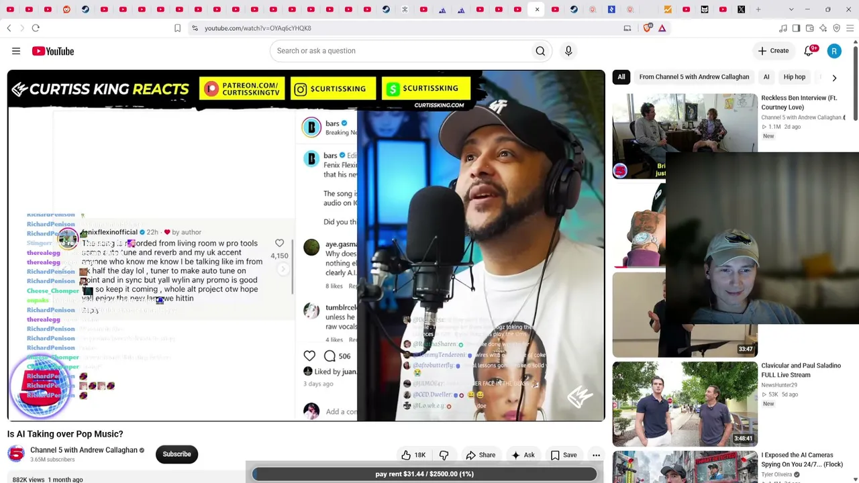
Task: Open Clavicular and Paul Saladino FULL Live Stream title
Action: [801, 370]
